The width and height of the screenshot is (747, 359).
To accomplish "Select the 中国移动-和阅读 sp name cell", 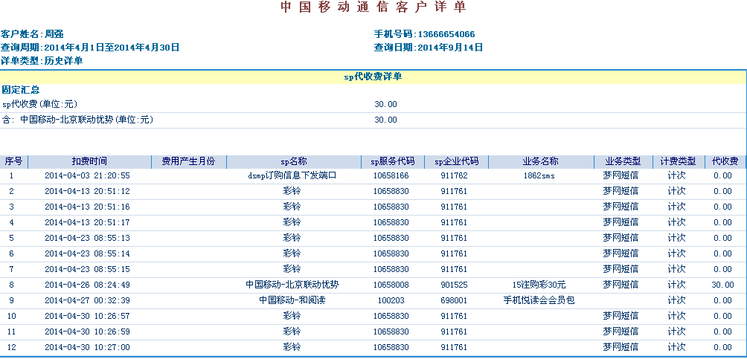I will [x=292, y=300].
